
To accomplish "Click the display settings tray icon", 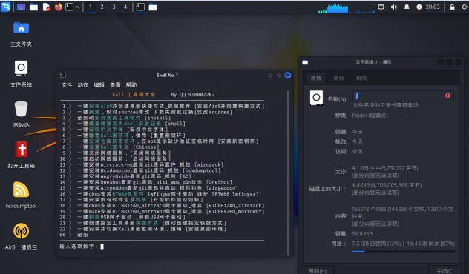I will [381, 7].
